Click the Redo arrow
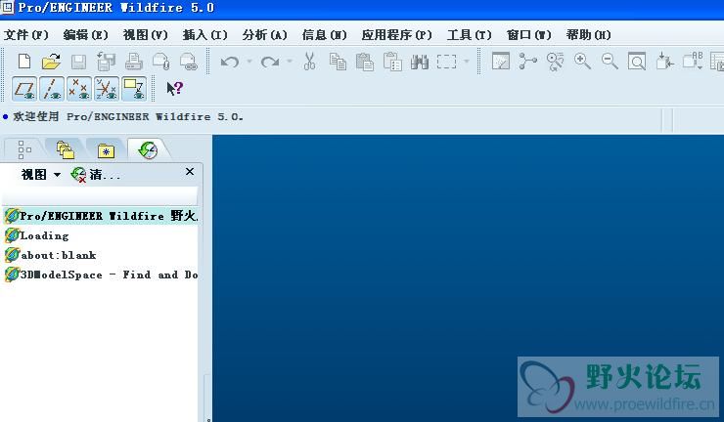 (x=270, y=62)
